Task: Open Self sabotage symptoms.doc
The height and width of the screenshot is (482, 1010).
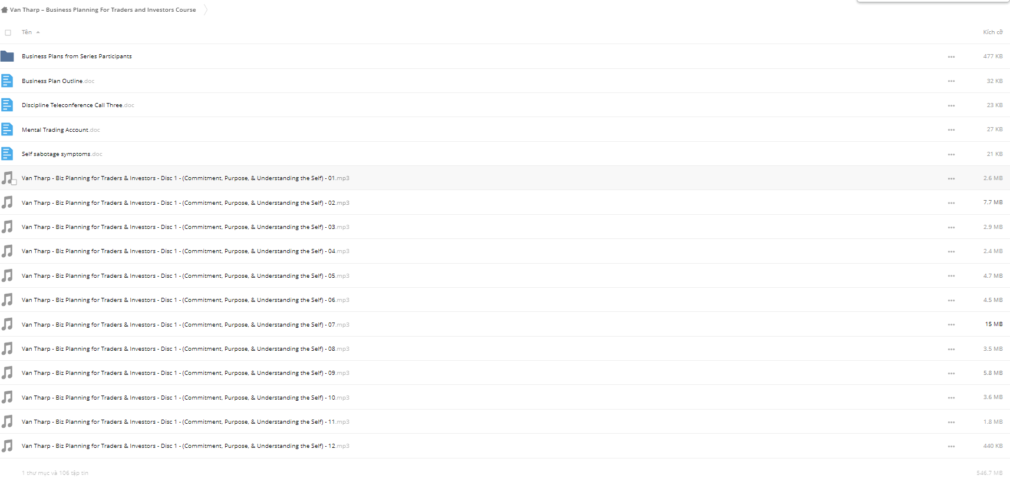Action: (x=62, y=154)
